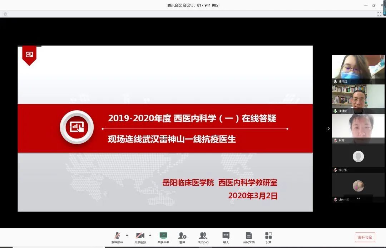Select 浦月红's video thumbnail
386x248 pixels.
(x=358, y=68)
